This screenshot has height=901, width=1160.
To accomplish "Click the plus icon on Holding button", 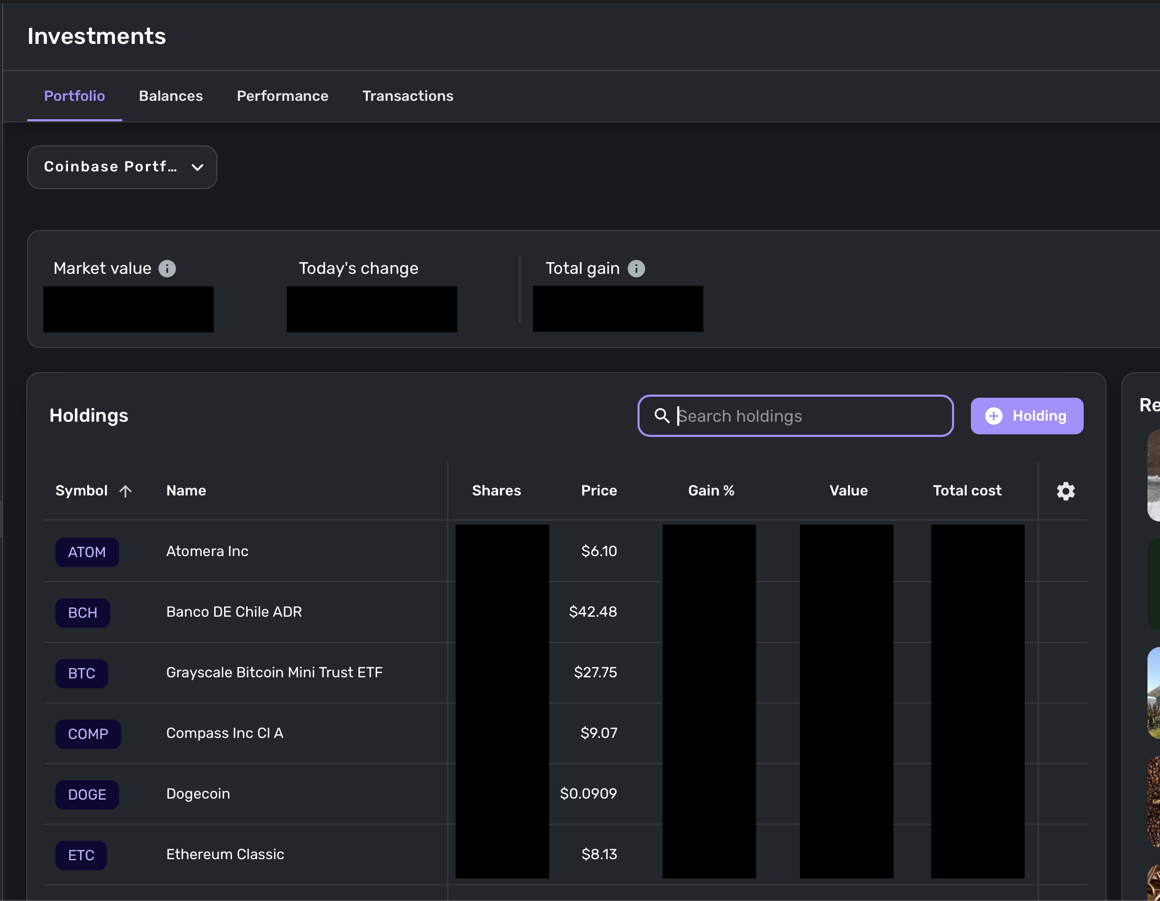I will [x=994, y=416].
